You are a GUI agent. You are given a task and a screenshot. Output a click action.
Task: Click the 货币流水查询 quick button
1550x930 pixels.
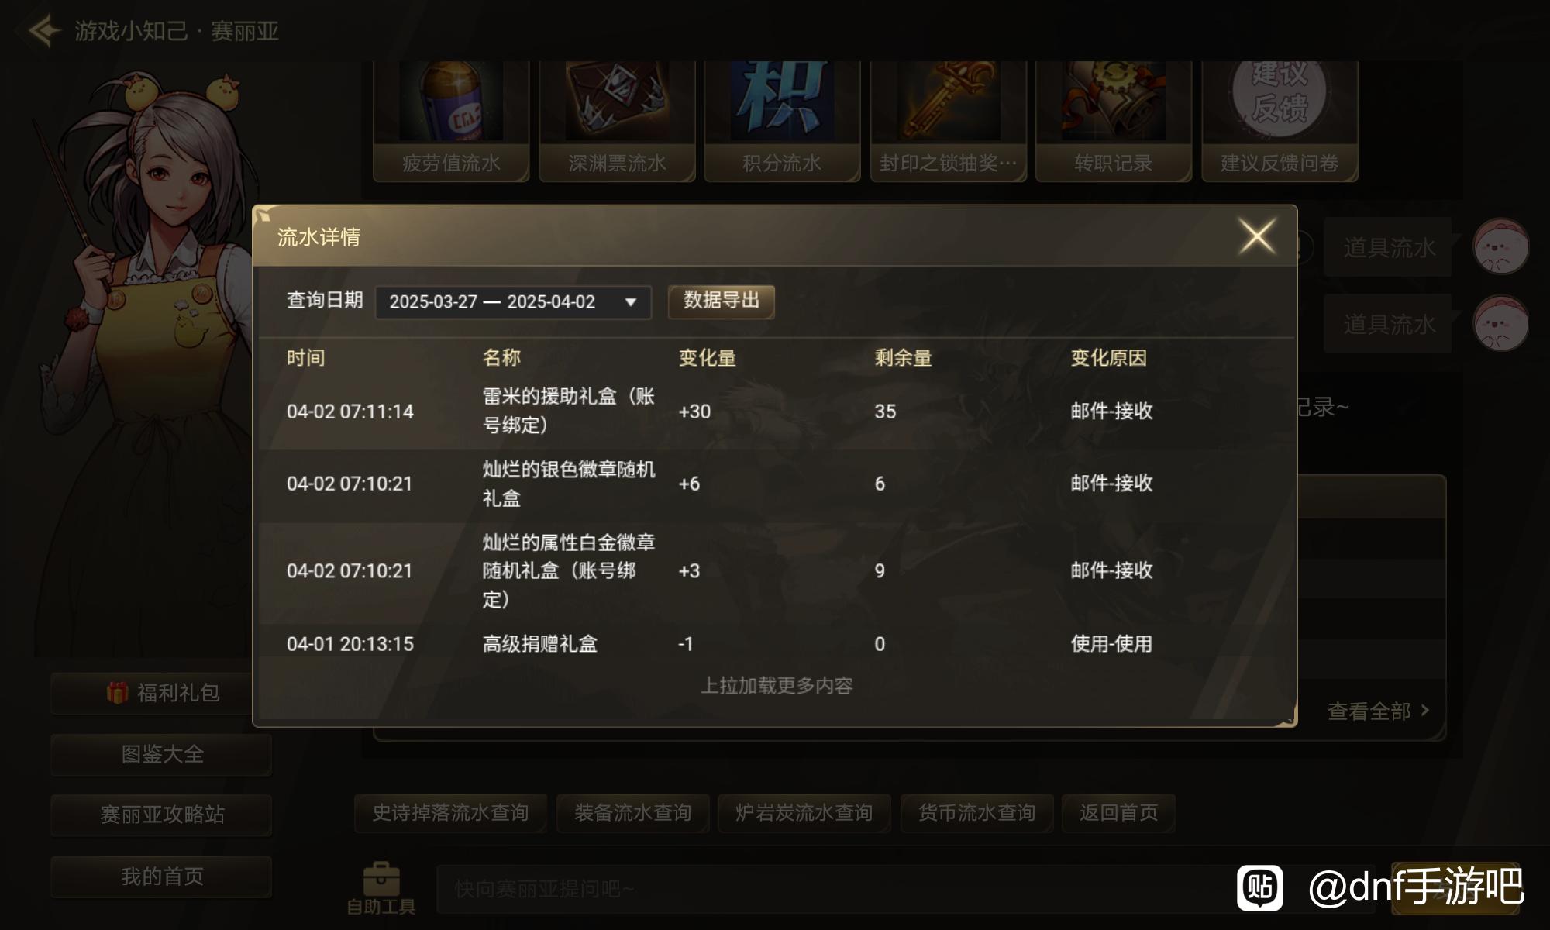pyautogui.click(x=976, y=812)
